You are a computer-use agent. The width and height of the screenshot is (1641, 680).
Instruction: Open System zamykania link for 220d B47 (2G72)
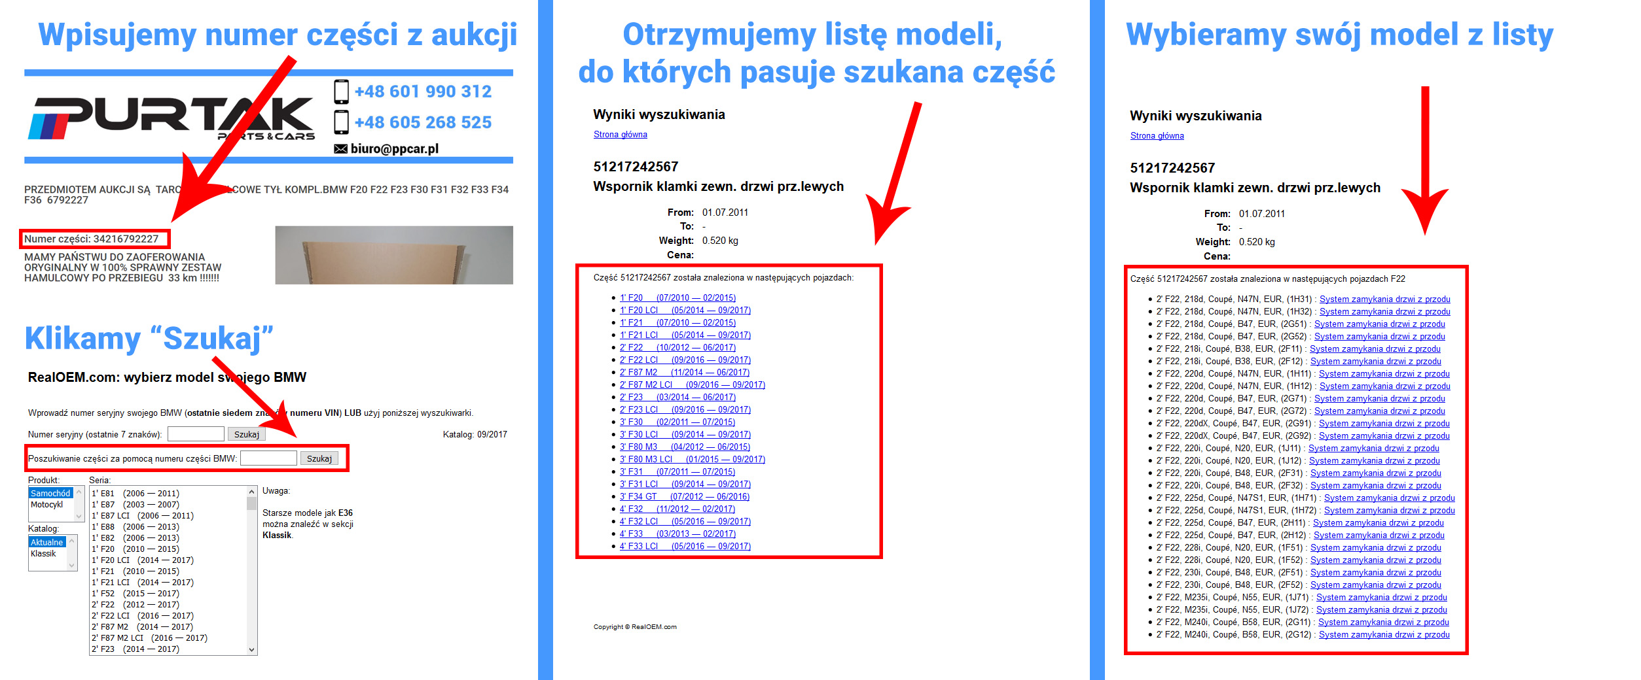(x=1380, y=411)
